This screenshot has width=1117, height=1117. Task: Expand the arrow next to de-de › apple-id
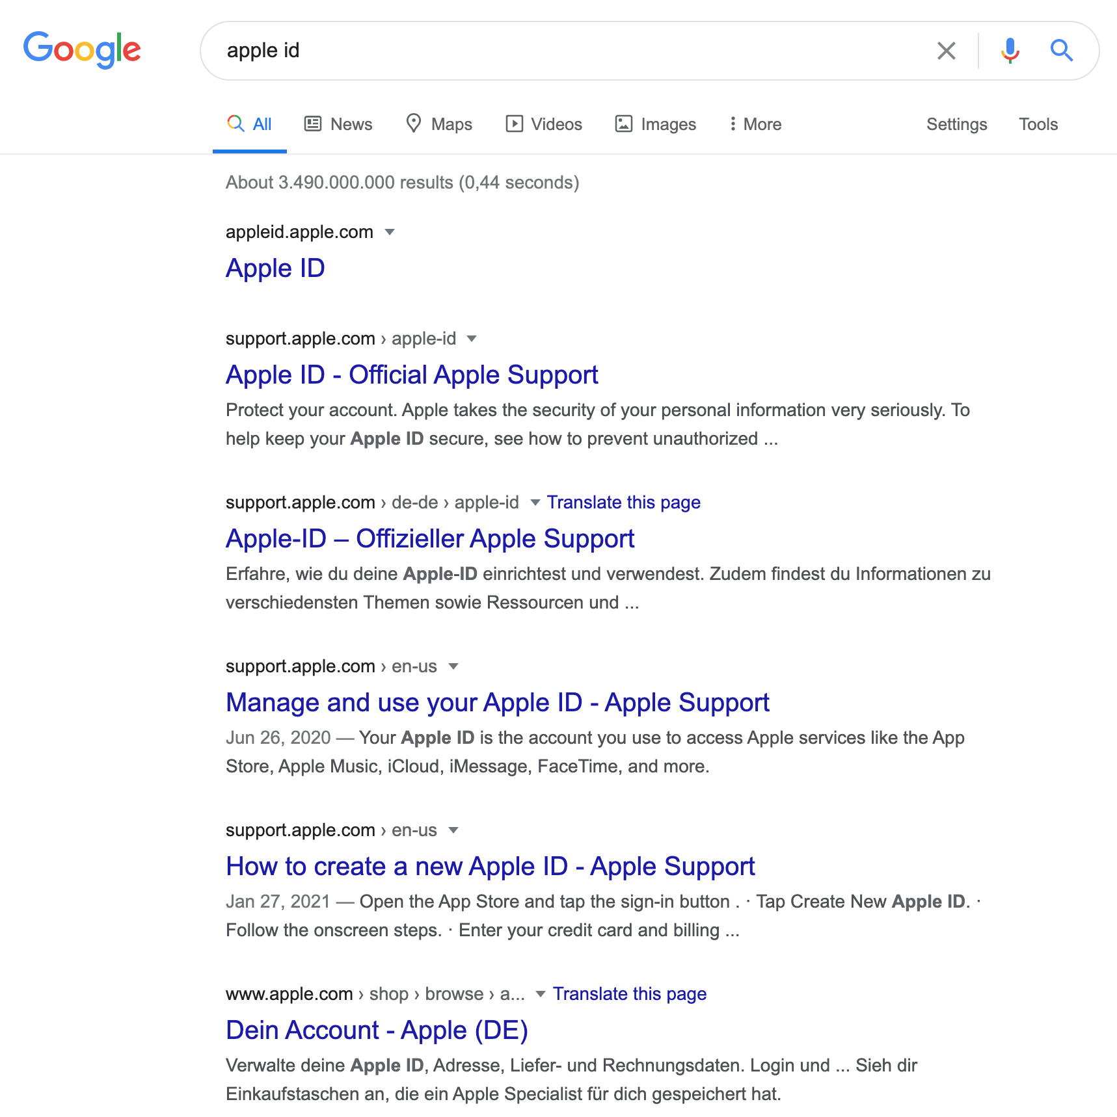(535, 503)
